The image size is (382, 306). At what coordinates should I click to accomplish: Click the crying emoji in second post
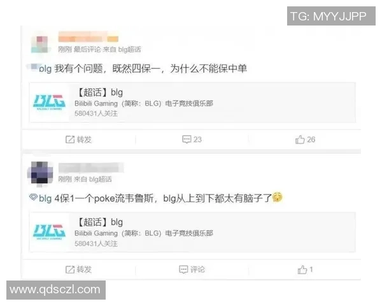277,197
